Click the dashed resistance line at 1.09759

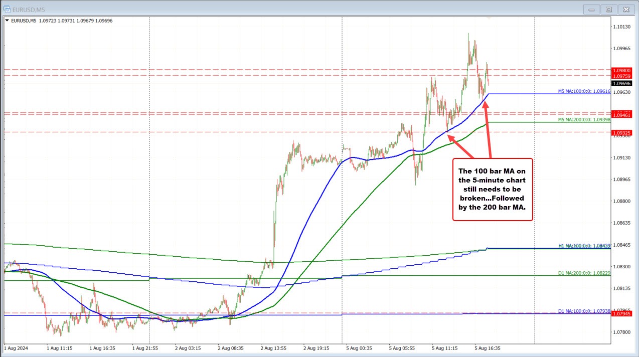(x=301, y=76)
